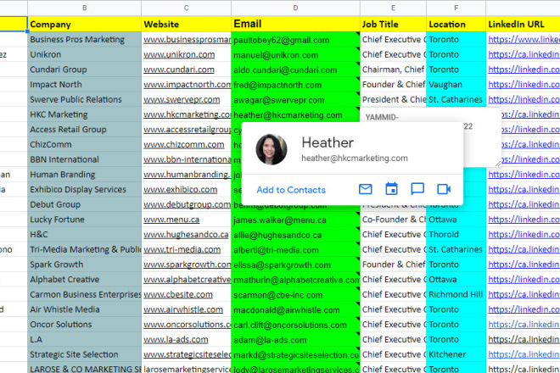This screenshot has height=373, width=560.
Task: Select Thorold location cell
Action: coord(456,234)
